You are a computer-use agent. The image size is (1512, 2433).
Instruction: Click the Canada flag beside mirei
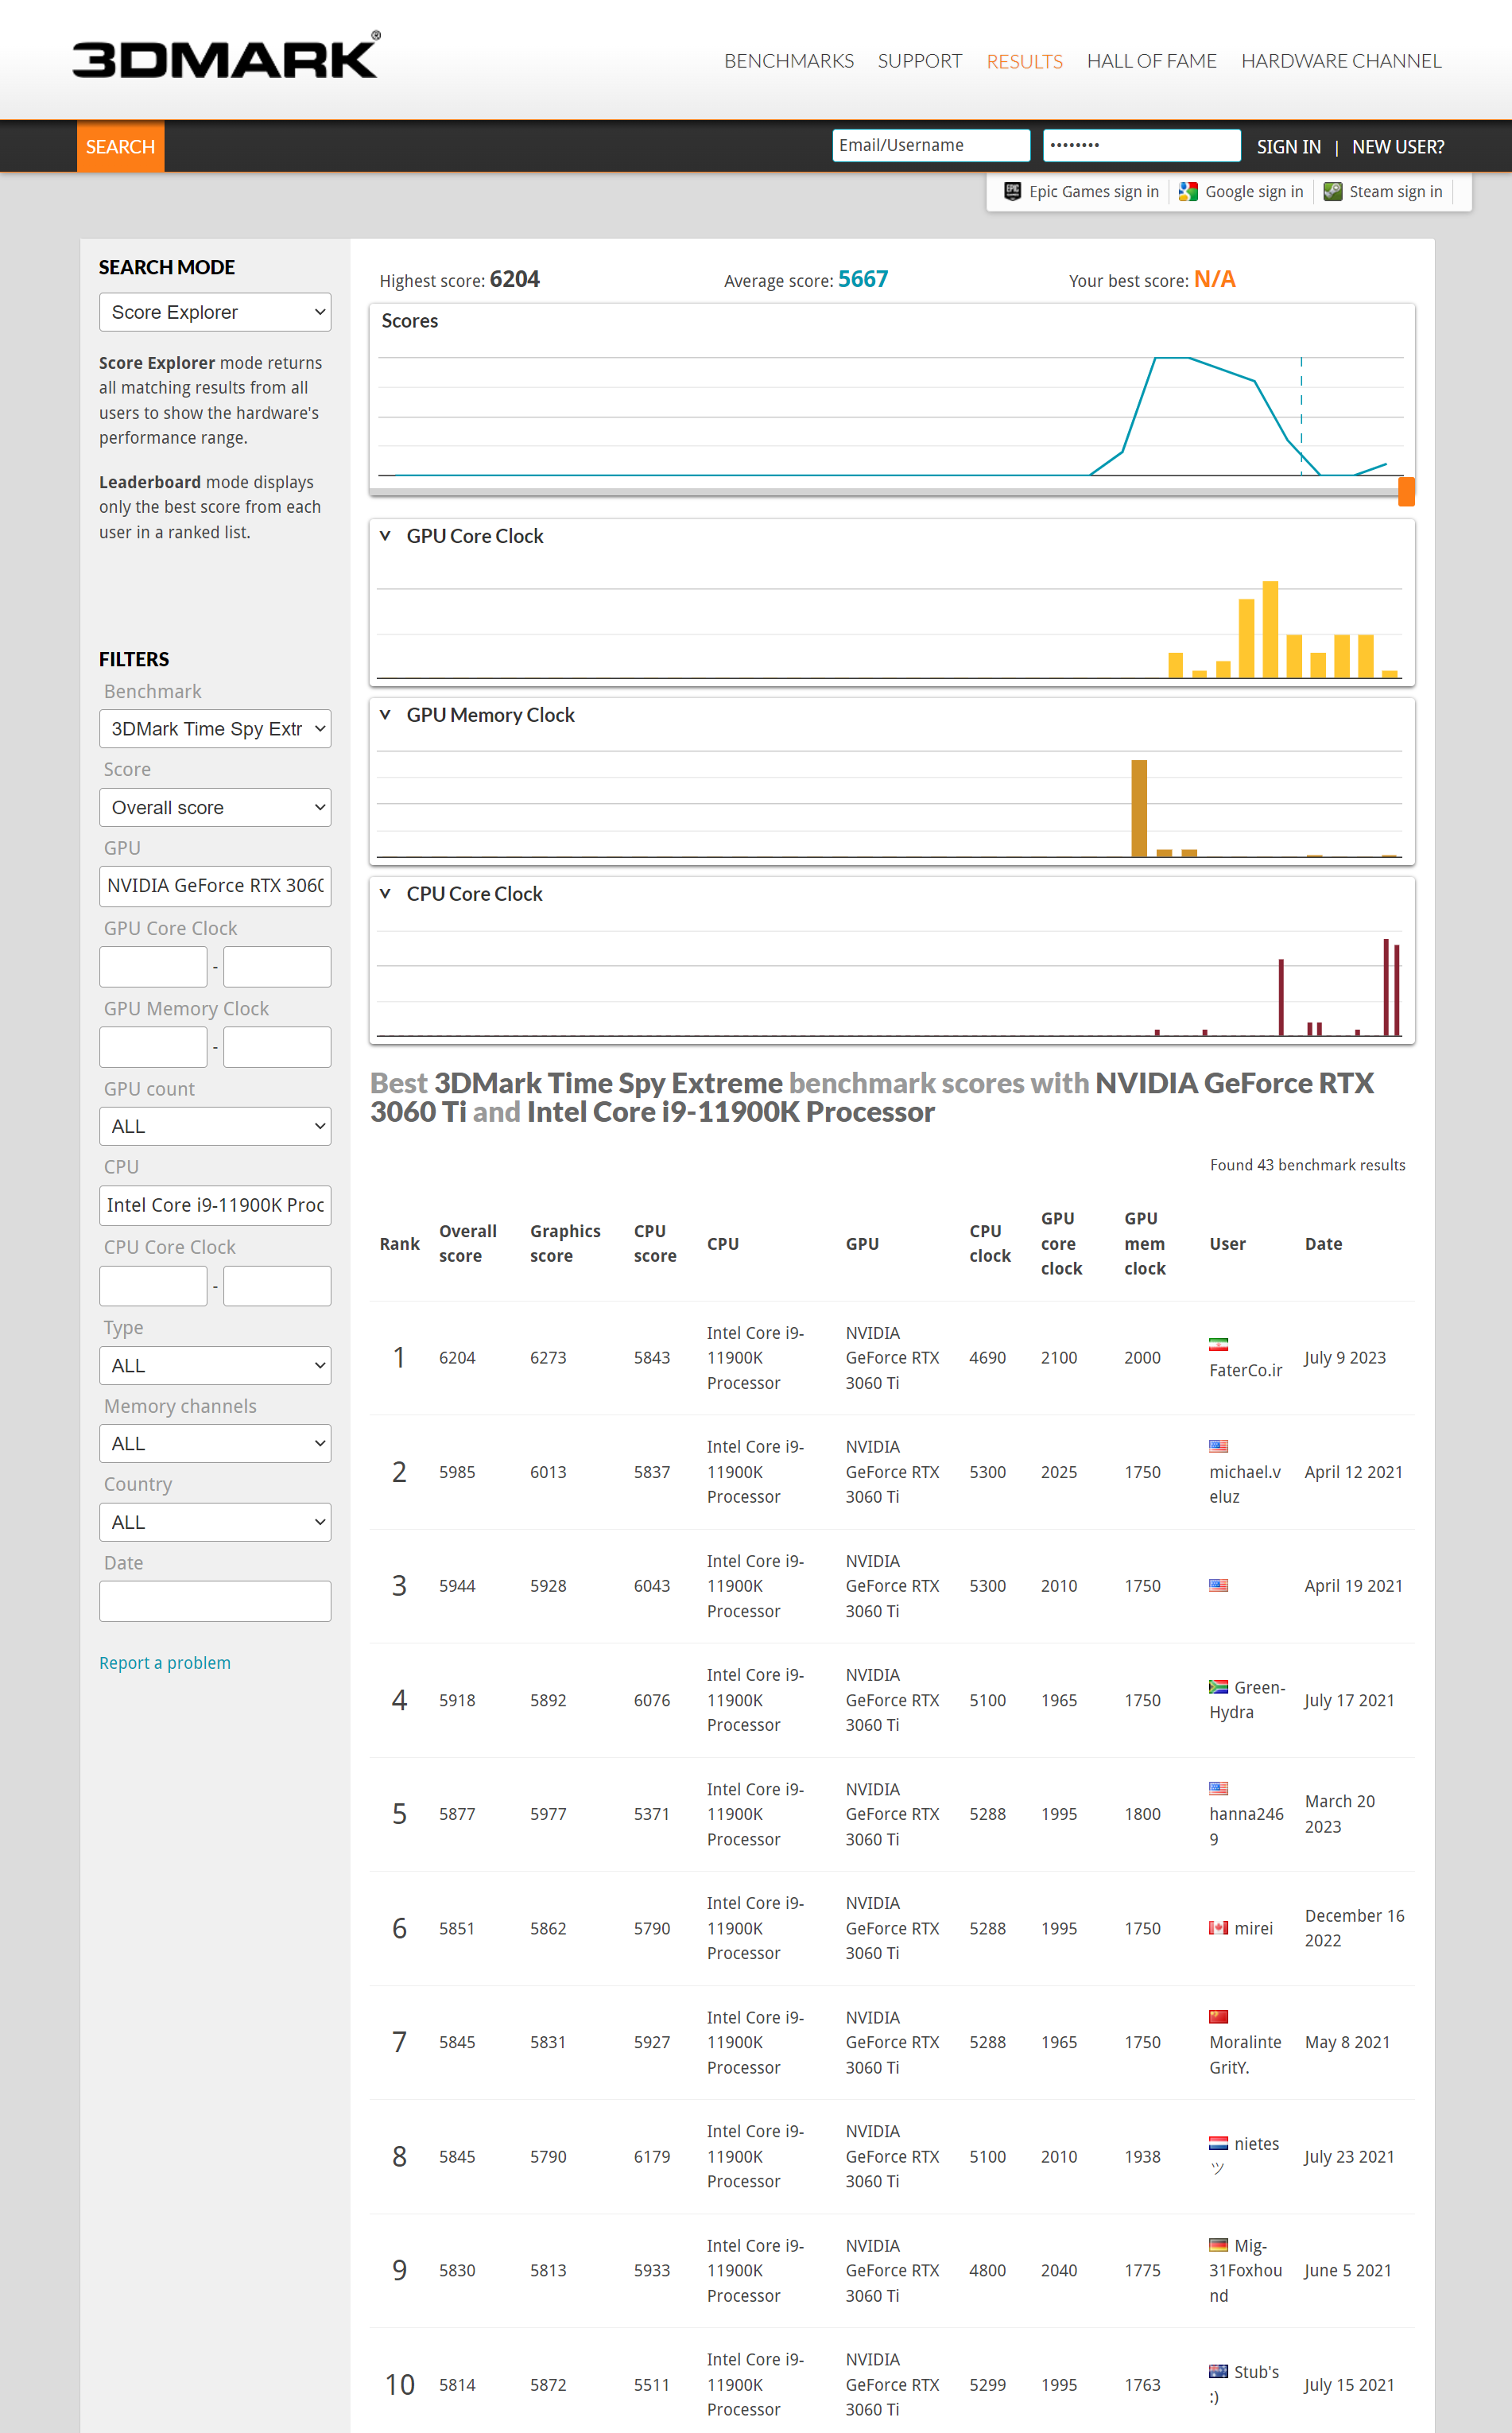point(1218,1928)
